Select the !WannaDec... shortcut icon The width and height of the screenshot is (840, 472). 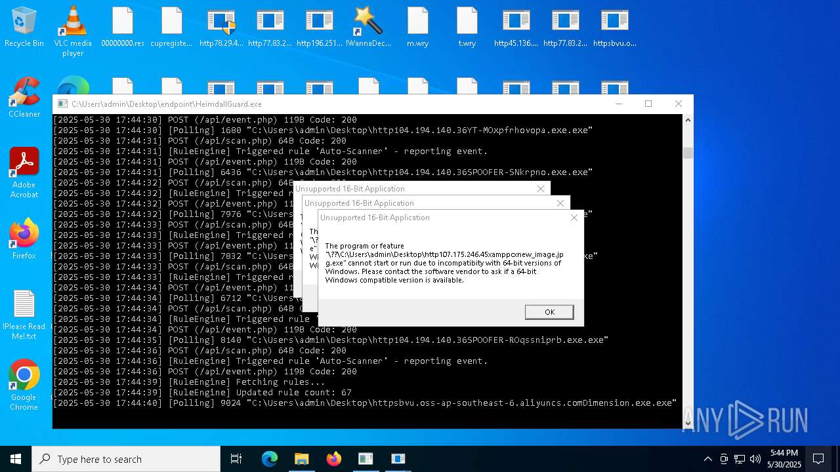tap(368, 28)
